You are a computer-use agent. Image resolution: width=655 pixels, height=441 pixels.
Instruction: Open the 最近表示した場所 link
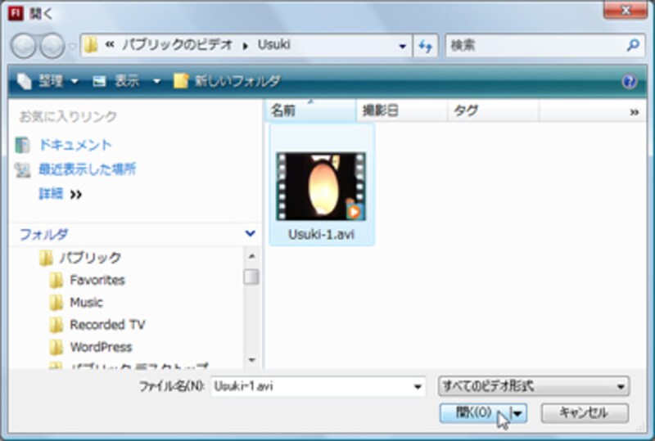[x=88, y=169]
